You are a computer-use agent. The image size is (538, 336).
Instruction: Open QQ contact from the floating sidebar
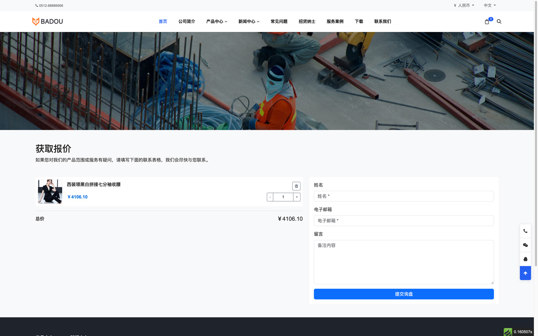525,259
